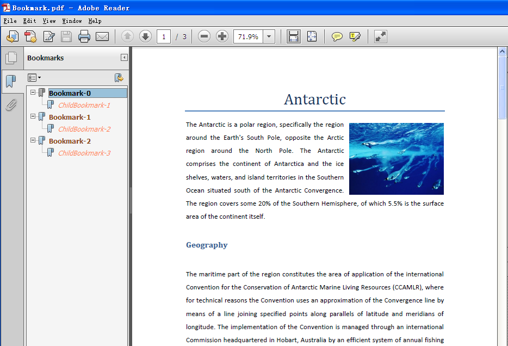Click inside the page number field
This screenshot has height=346, width=508.
coord(164,36)
